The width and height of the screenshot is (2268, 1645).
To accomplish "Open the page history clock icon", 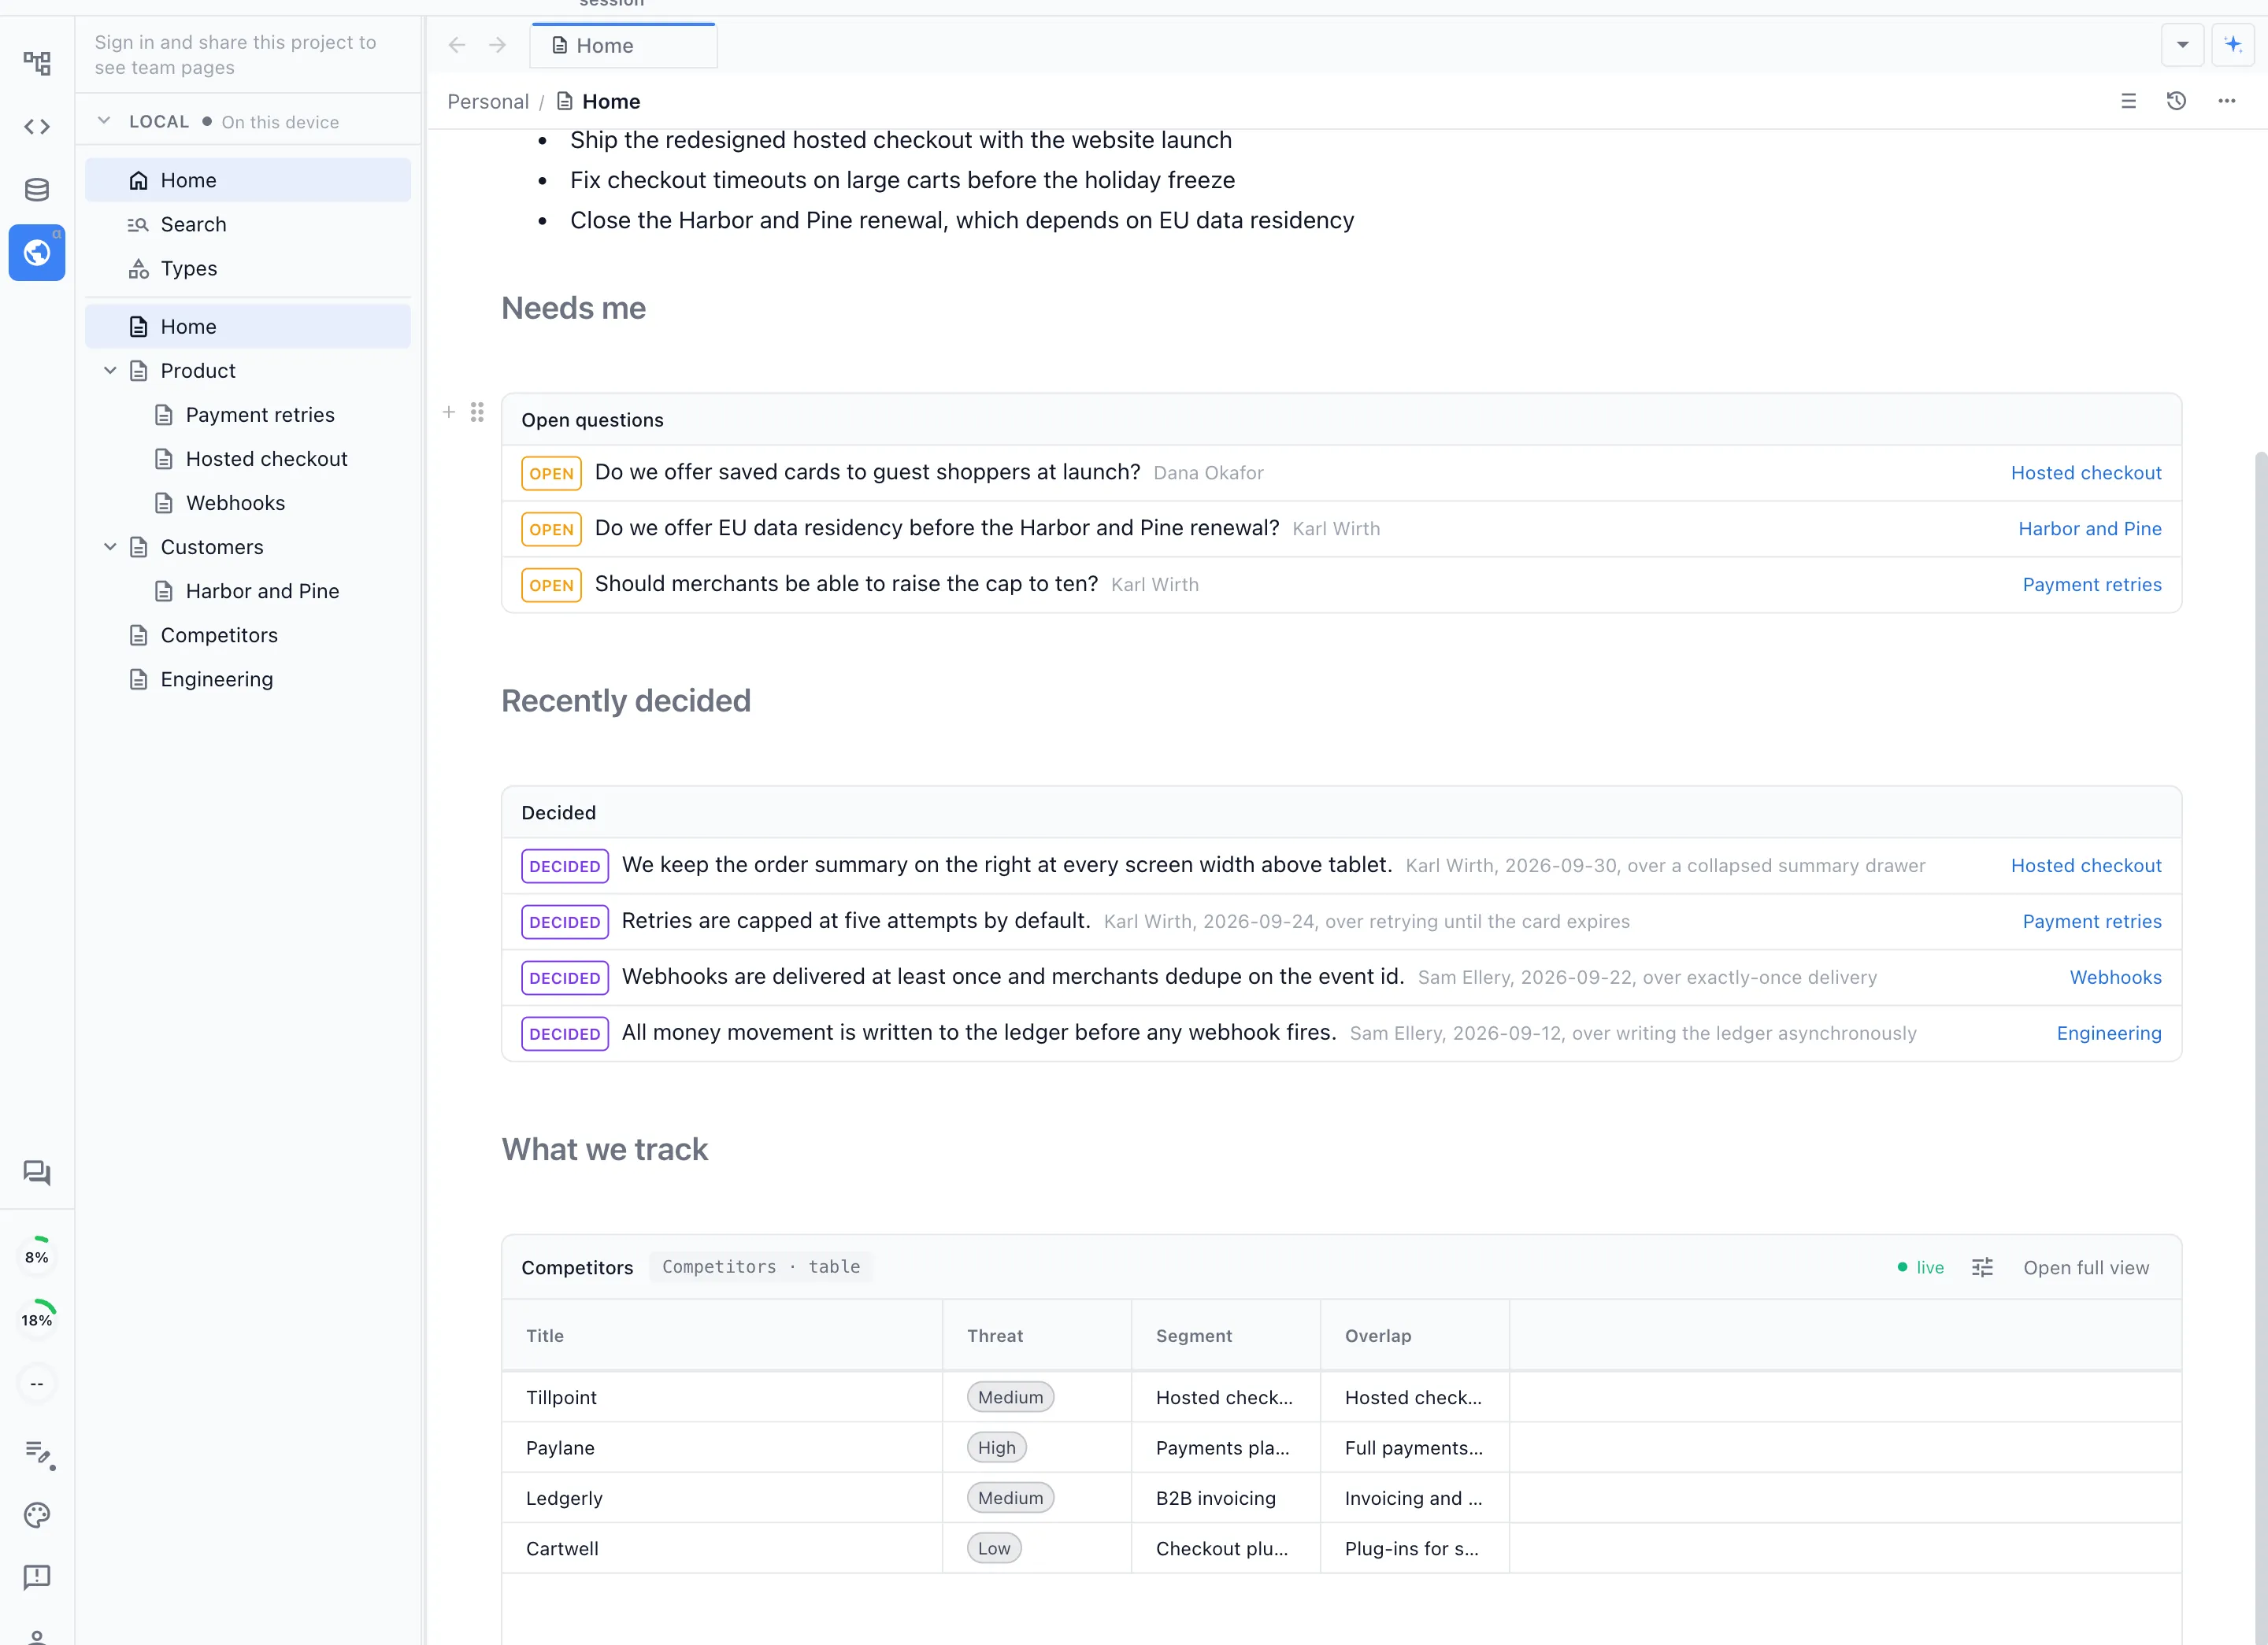I will tap(2176, 101).
